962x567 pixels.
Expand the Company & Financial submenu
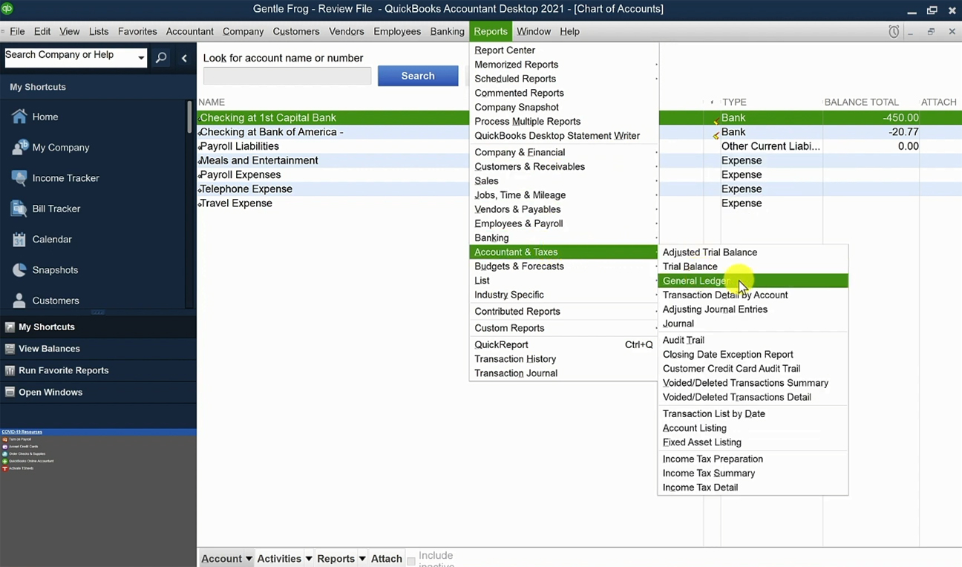click(563, 152)
